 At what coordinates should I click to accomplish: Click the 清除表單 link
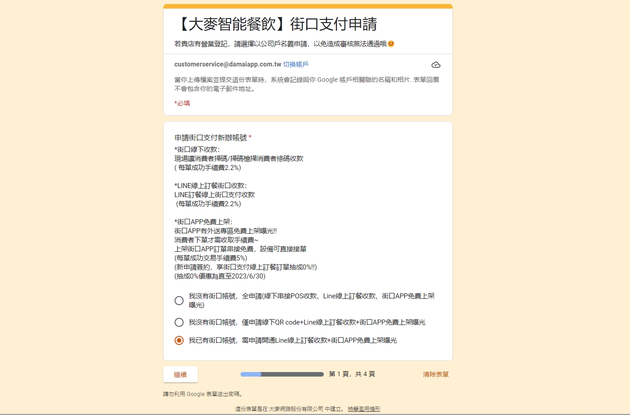436,374
